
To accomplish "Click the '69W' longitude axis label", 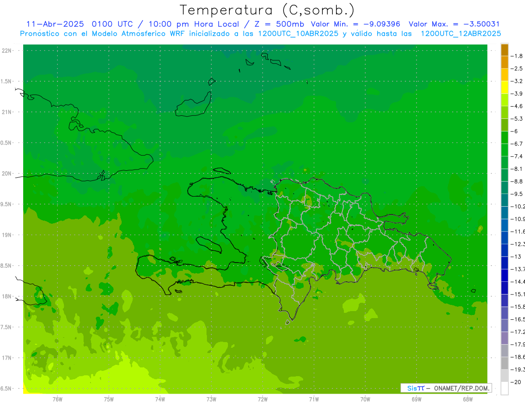I will click(416, 399).
